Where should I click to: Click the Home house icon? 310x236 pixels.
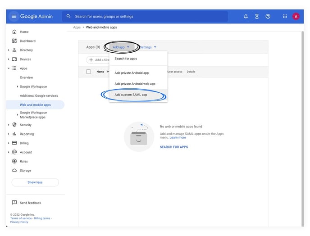[14, 32]
